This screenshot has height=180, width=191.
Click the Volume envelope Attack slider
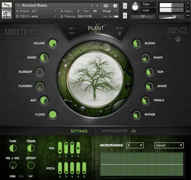60,148
